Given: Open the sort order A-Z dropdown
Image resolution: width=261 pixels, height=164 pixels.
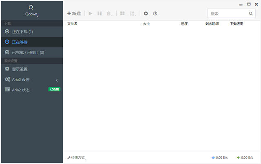Looking at the screenshot, I should (133, 13).
